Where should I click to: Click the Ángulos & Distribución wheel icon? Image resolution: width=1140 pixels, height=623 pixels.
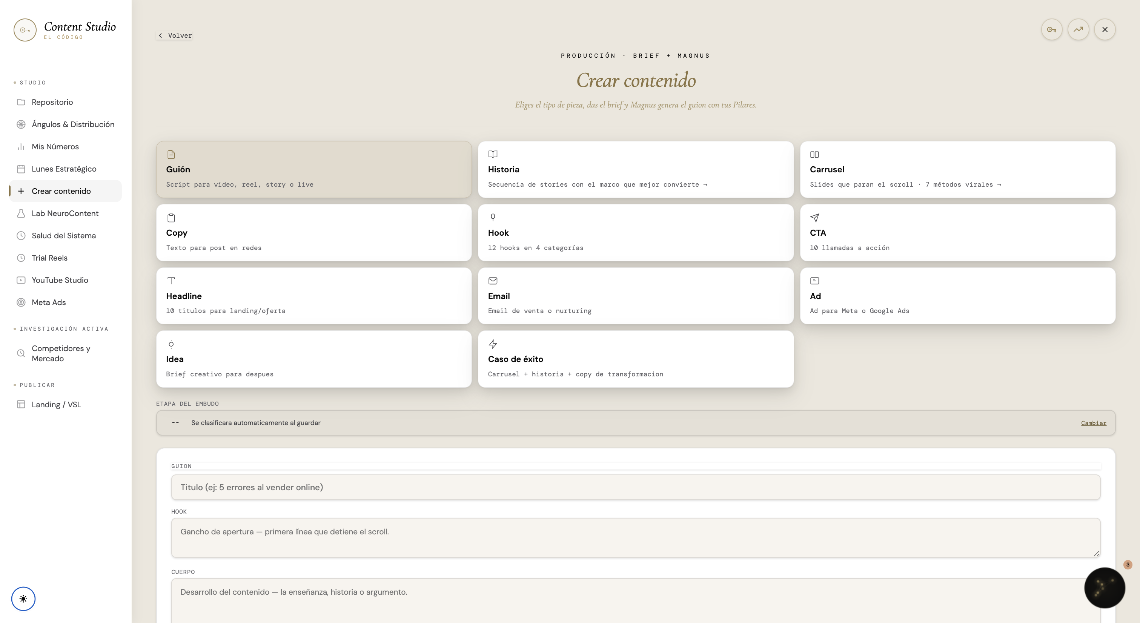[x=21, y=124]
